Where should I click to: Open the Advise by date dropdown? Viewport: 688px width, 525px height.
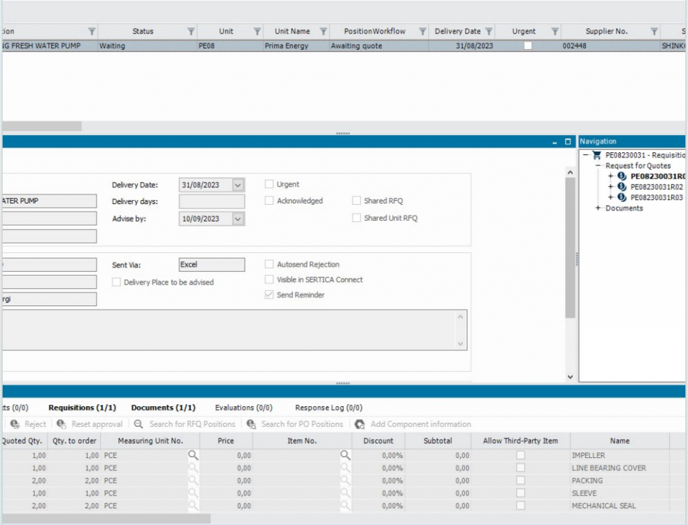pos(238,219)
